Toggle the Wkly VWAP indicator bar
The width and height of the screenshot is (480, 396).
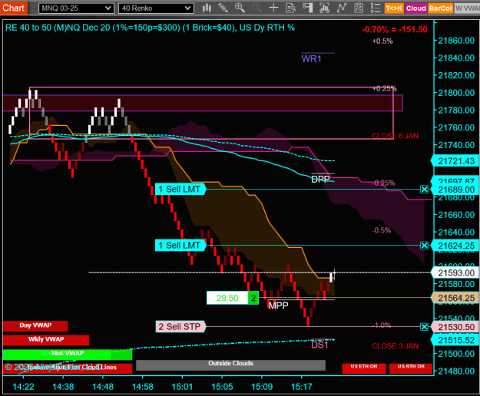[46, 340]
